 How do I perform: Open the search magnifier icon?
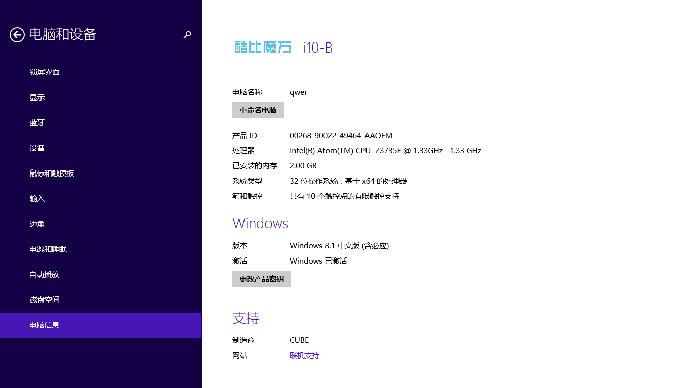[x=187, y=34]
